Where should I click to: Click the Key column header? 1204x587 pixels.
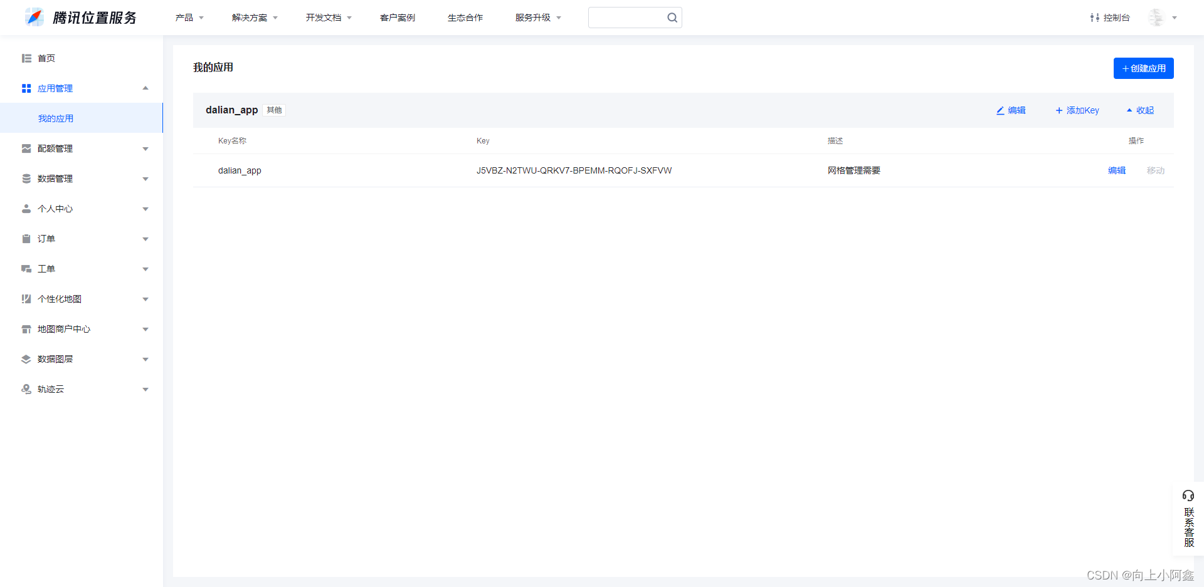(x=483, y=141)
